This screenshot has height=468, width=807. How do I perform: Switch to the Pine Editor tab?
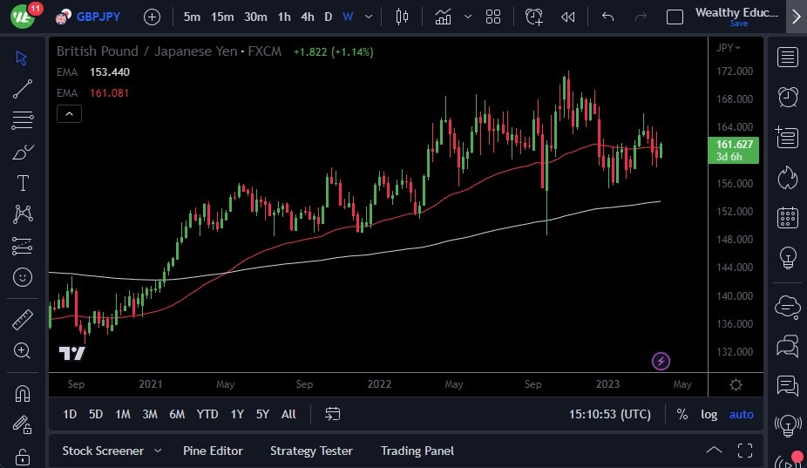[213, 451]
